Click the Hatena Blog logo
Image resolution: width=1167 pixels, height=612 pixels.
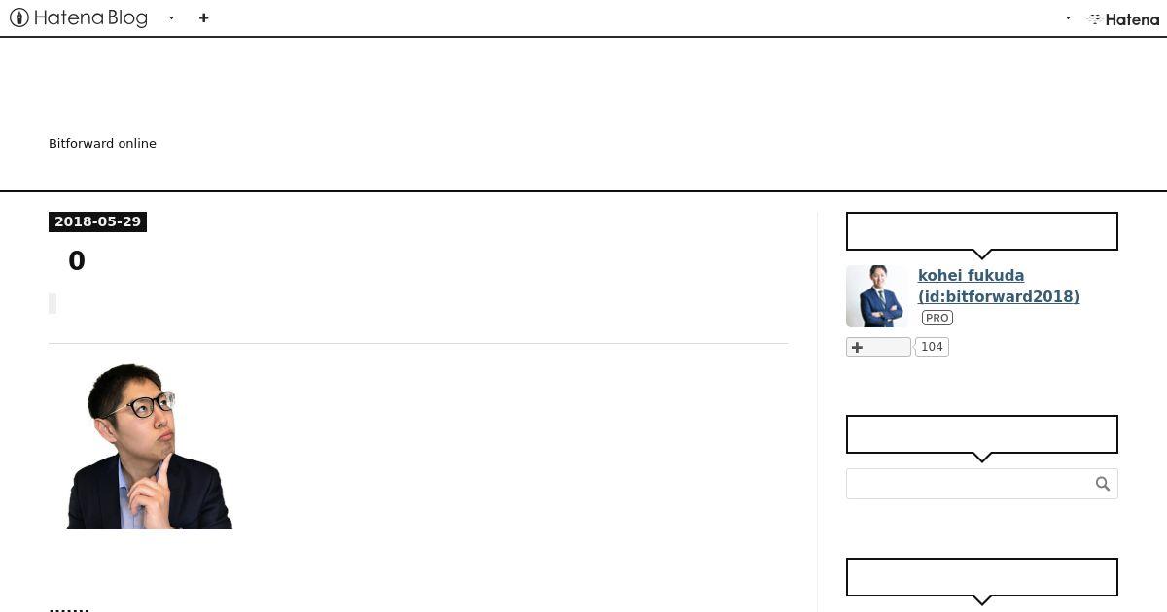79,17
